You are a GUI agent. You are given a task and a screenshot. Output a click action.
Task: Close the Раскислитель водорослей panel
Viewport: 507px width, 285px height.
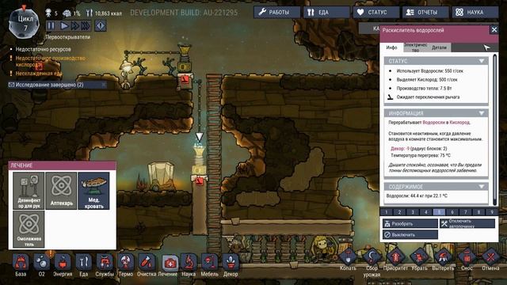[494, 30]
